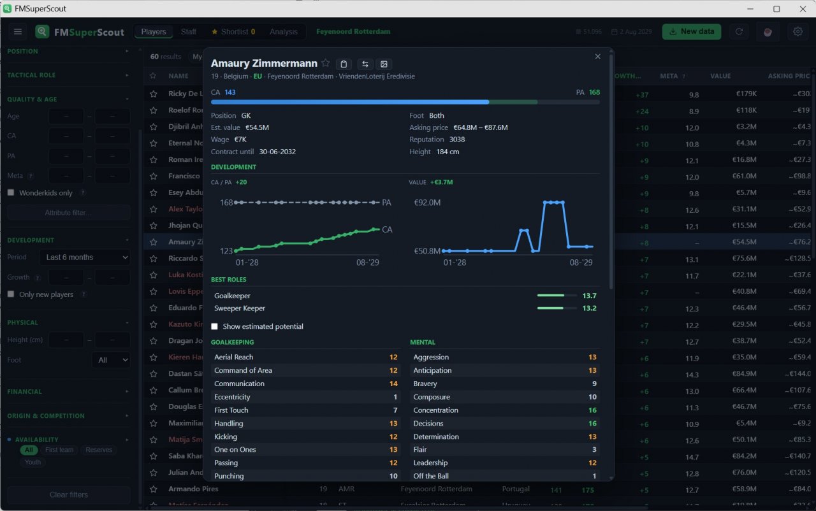Star the Djibril Anh row
The image size is (816, 511).
[x=153, y=127]
